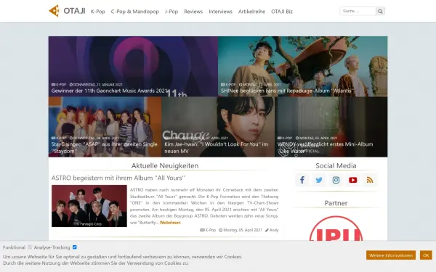Click the JPU partner logo

point(336,228)
